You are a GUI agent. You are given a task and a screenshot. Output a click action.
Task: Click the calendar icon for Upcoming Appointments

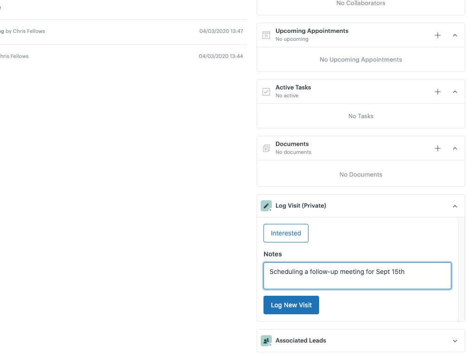[x=266, y=35]
